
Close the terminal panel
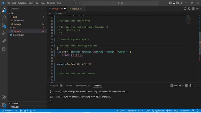coord(198,85)
